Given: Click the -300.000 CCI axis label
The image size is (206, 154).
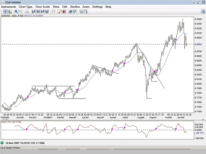Looking at the screenshot, I should [199, 138].
